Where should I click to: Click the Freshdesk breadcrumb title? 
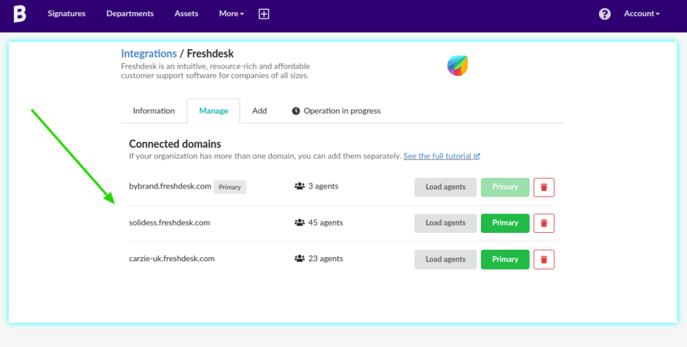click(x=210, y=54)
